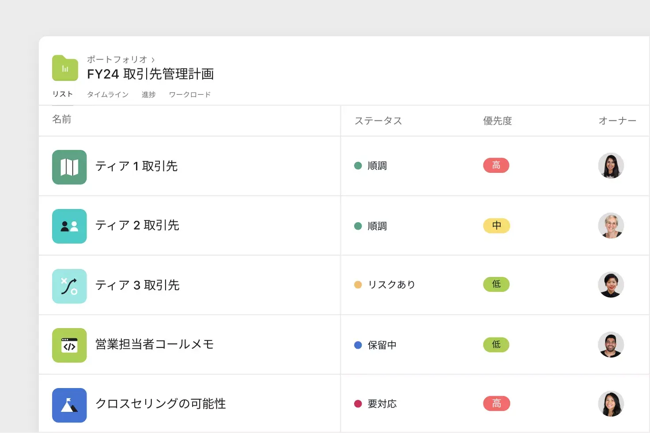Click the blue status dot next to 保留中
The width and height of the screenshot is (650, 433).
[x=358, y=345]
